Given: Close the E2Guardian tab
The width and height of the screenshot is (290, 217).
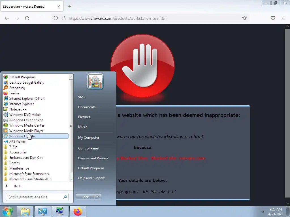Looking at the screenshot, I should coord(59,6).
